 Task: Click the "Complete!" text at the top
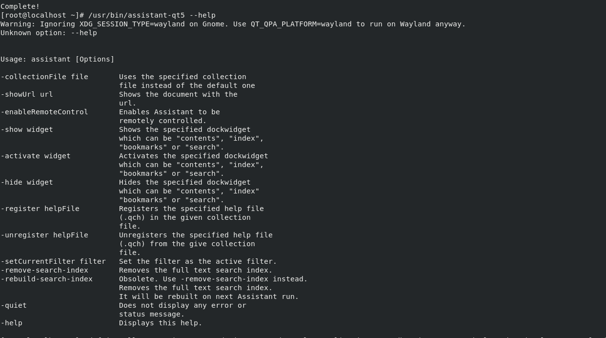click(x=20, y=6)
